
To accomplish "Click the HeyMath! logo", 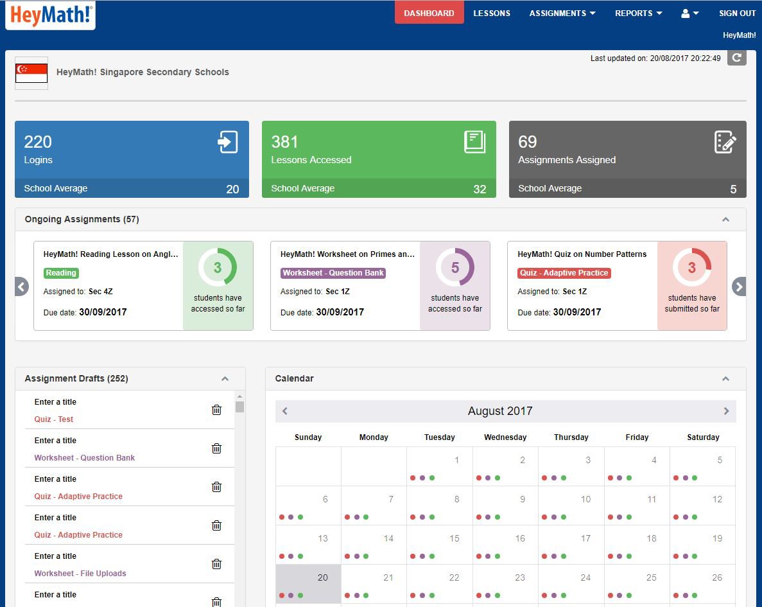I will point(50,15).
